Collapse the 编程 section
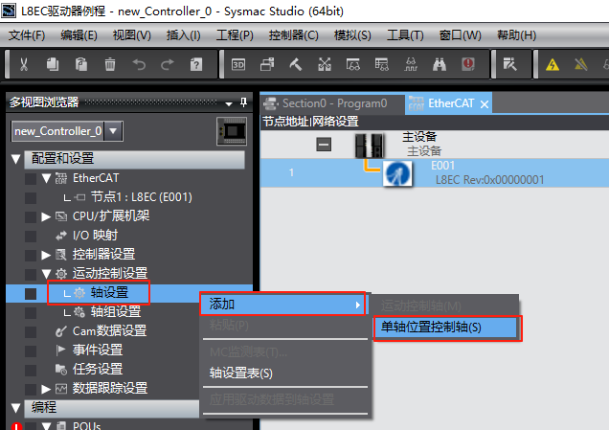The width and height of the screenshot is (609, 430). (16, 408)
